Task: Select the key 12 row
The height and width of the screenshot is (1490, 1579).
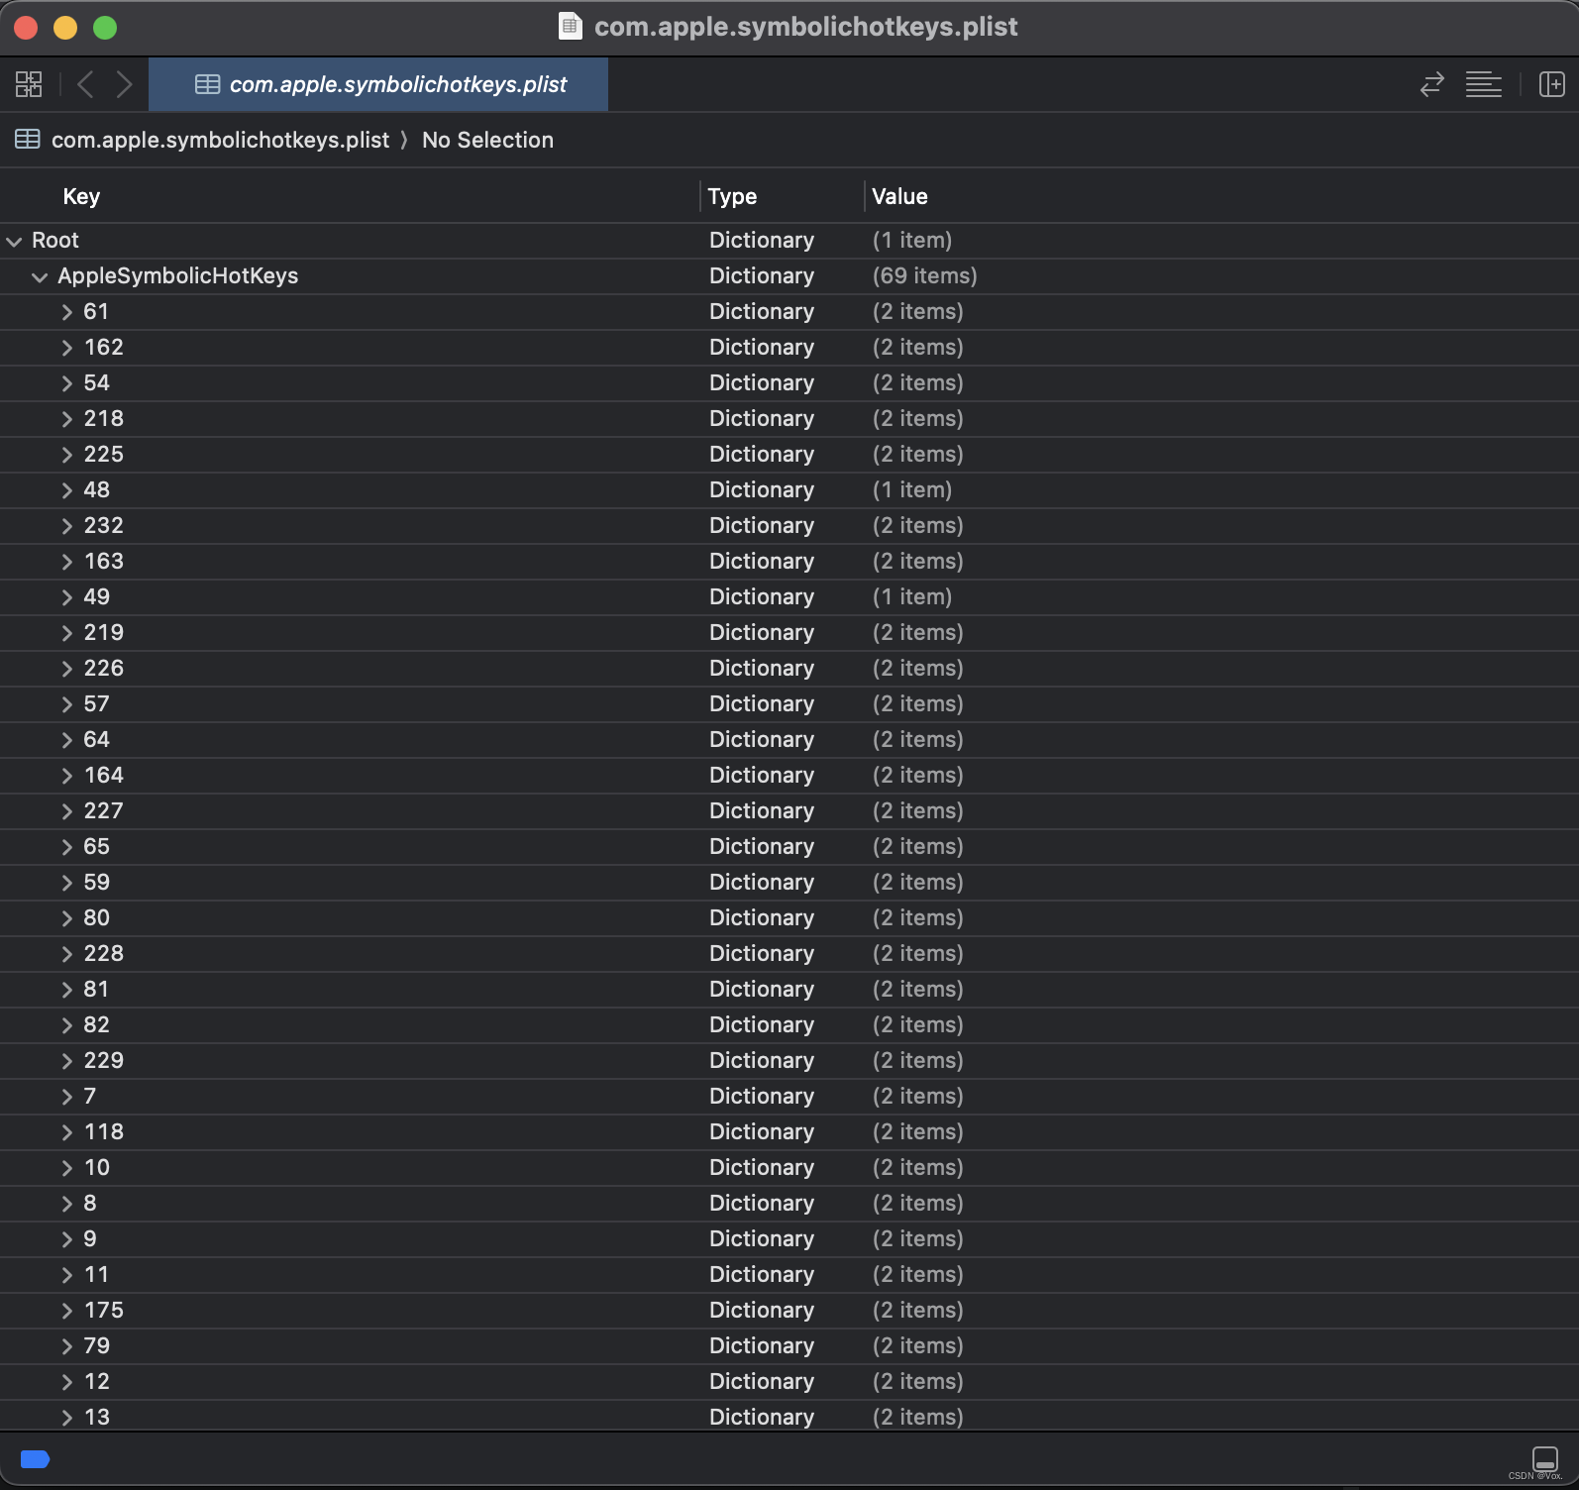Action: 789,1382
